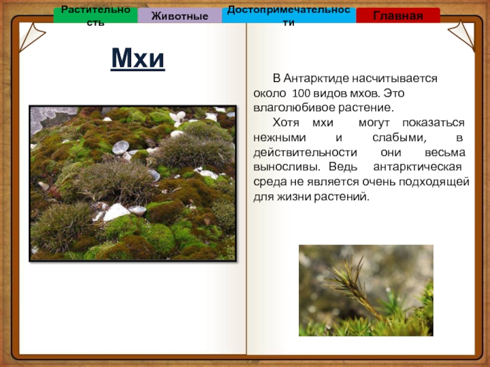
Task: Open the green Растительность tab
Action: pos(96,15)
